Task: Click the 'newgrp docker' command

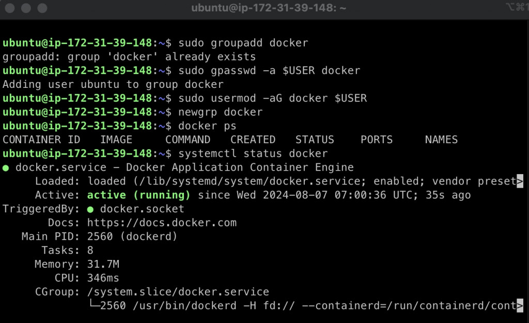Action: pyautogui.click(x=220, y=112)
